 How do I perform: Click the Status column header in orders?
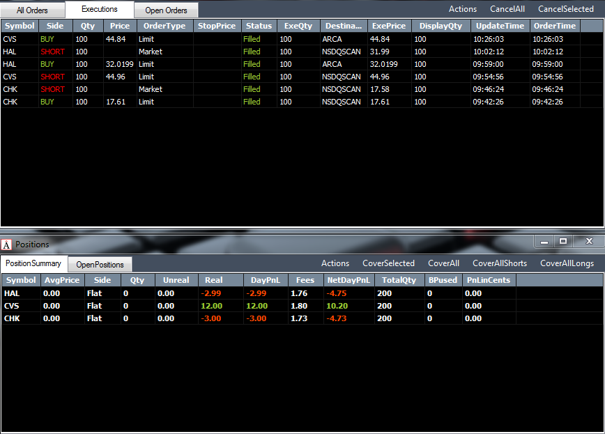click(259, 26)
